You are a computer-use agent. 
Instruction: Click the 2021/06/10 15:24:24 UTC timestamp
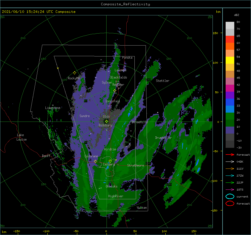coord(27,12)
